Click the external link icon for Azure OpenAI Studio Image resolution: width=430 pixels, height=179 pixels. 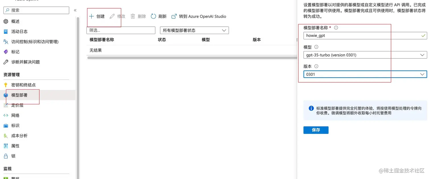[x=174, y=16]
